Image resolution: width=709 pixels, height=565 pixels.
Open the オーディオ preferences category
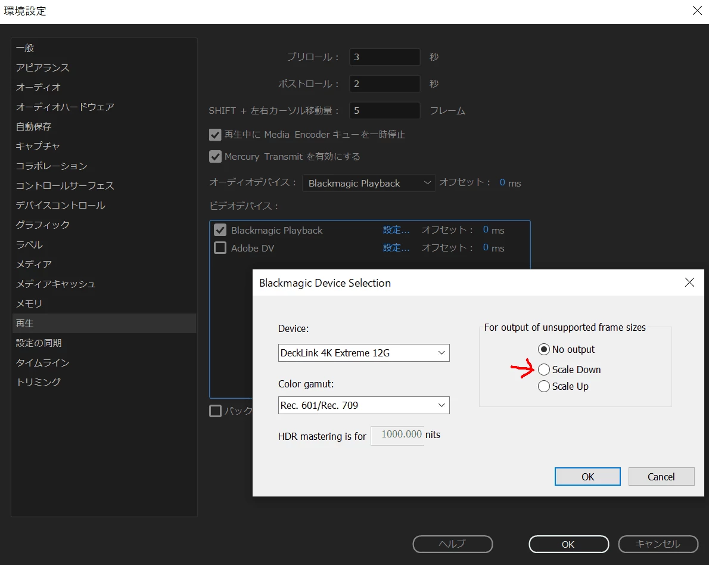click(104, 87)
